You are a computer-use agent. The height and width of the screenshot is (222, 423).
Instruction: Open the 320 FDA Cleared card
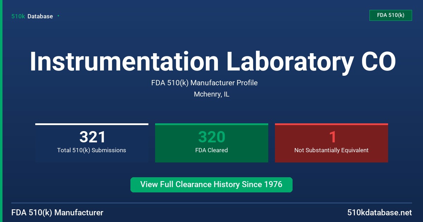211,143
